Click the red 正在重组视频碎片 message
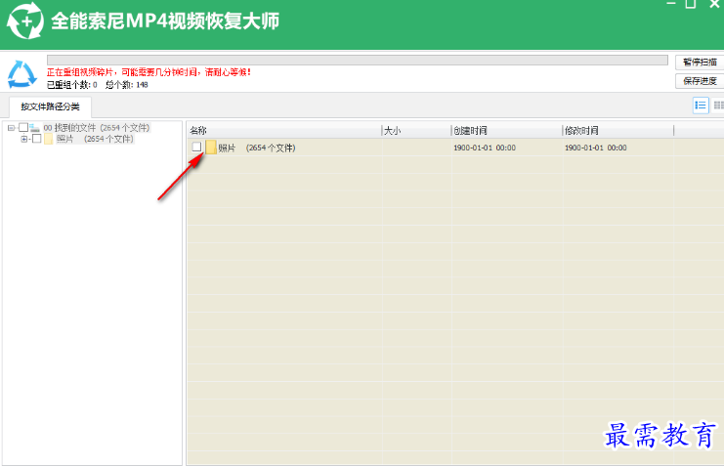 click(x=149, y=72)
